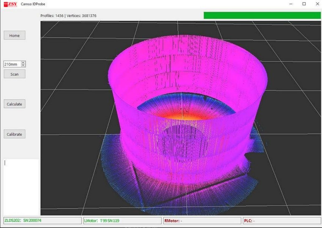Increase scan distance with the up arrow

(23, 63)
